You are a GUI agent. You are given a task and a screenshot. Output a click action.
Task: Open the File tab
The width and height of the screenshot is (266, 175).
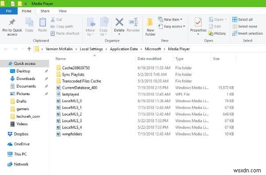pos(9,11)
